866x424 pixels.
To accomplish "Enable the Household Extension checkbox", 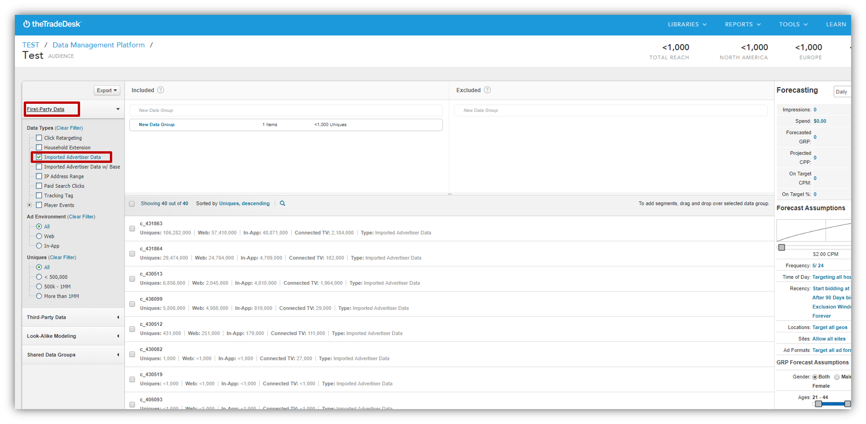I will [39, 148].
